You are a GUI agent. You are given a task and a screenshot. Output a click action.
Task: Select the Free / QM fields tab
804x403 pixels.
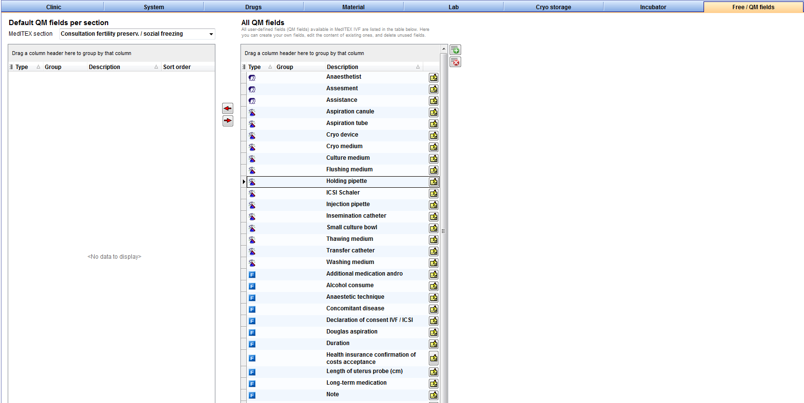[x=753, y=7]
